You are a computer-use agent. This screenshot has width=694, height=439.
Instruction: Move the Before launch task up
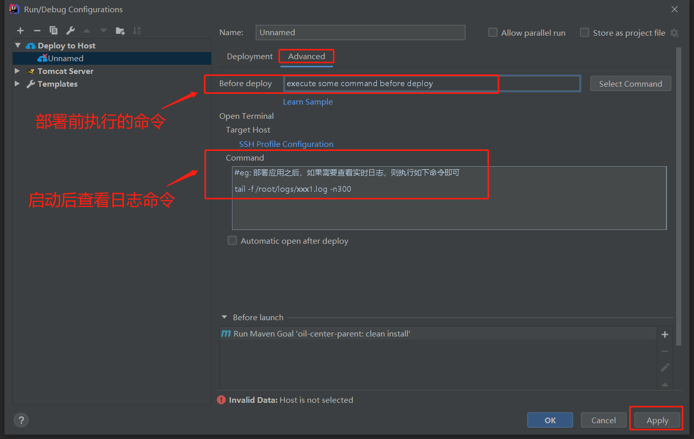point(664,384)
